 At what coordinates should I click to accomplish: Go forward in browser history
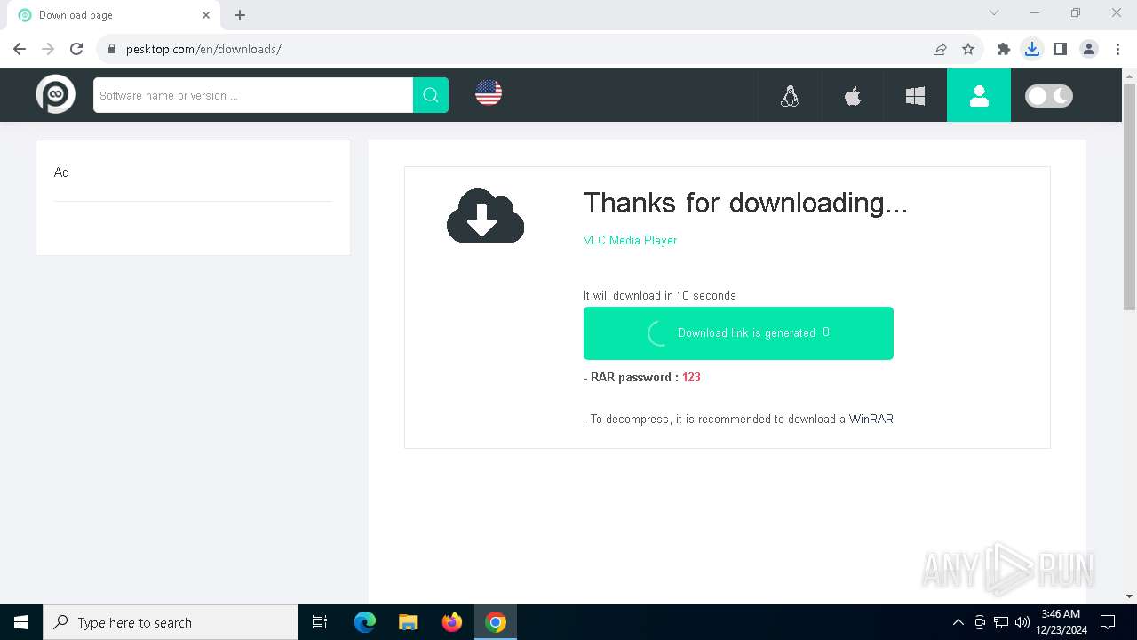48,49
